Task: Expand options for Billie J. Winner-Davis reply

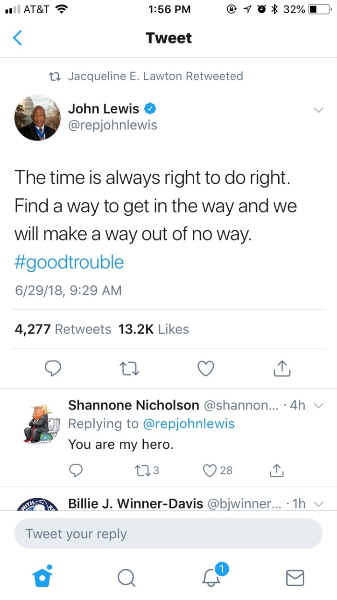Action: coord(318,504)
